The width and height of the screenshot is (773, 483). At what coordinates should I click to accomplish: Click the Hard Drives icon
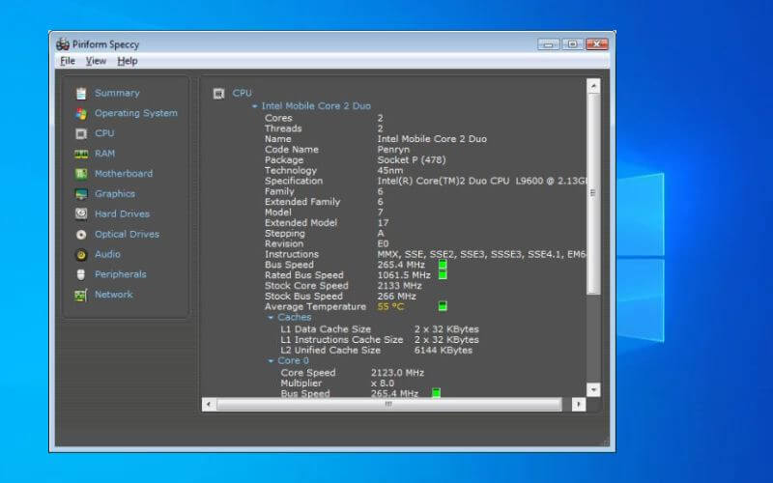tap(81, 214)
